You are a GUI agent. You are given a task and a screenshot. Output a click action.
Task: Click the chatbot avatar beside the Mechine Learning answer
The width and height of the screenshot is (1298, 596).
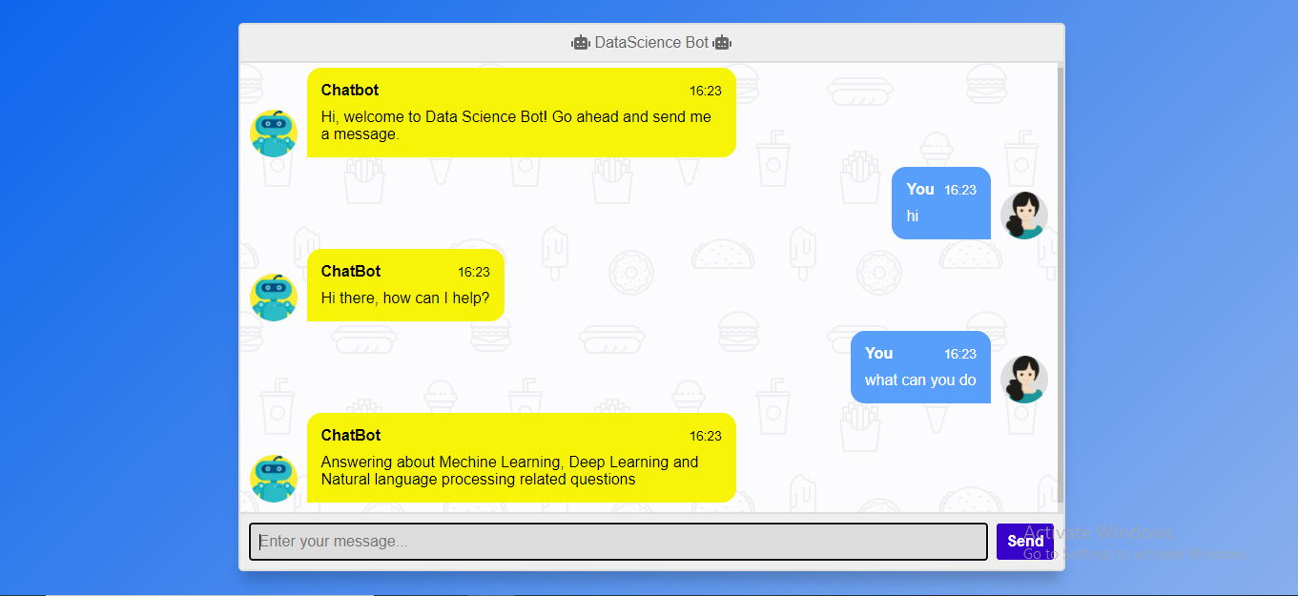coord(274,479)
